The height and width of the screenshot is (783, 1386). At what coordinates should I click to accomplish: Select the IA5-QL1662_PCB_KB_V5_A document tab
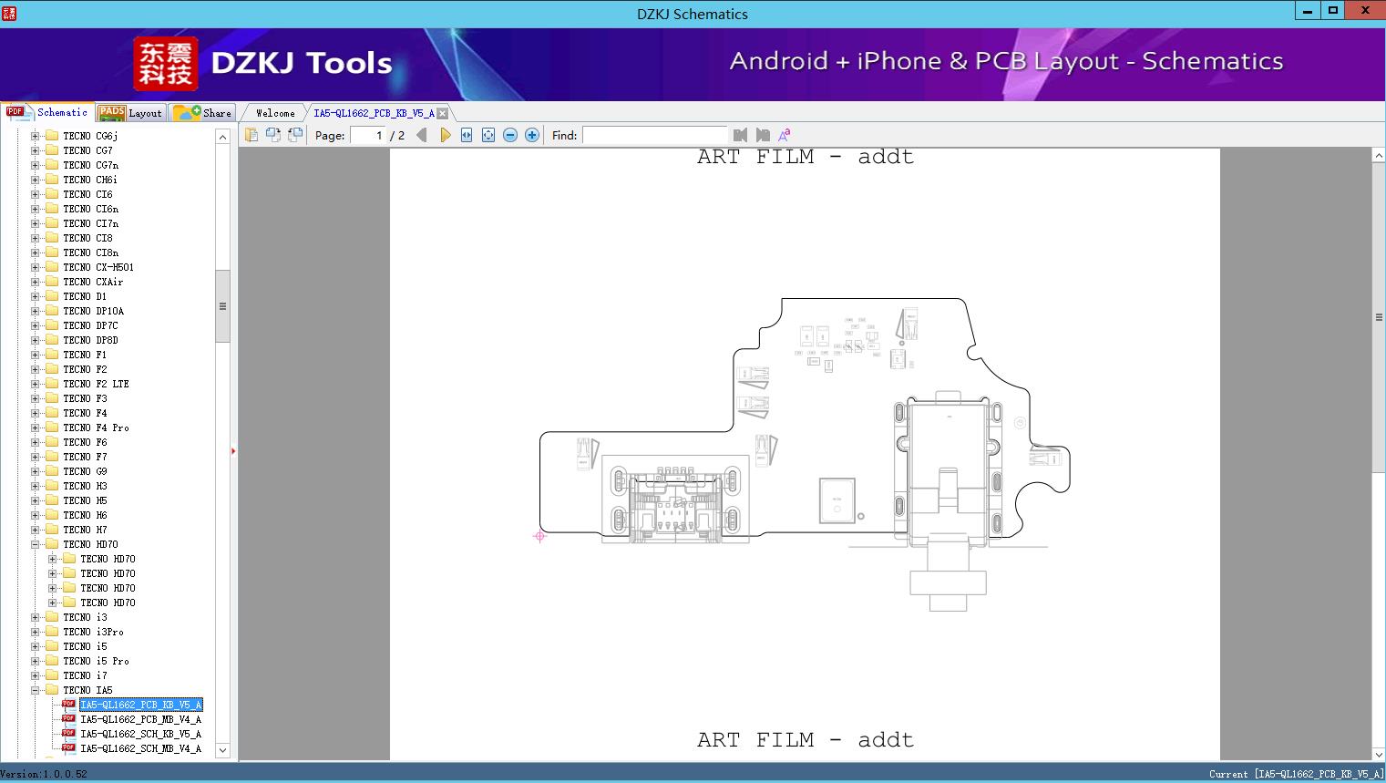(x=374, y=113)
